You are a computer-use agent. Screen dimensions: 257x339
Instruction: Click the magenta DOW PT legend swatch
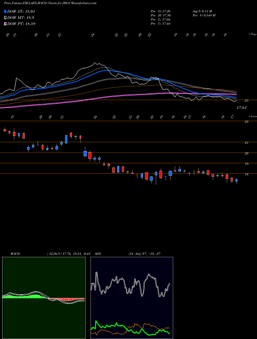[5, 24]
